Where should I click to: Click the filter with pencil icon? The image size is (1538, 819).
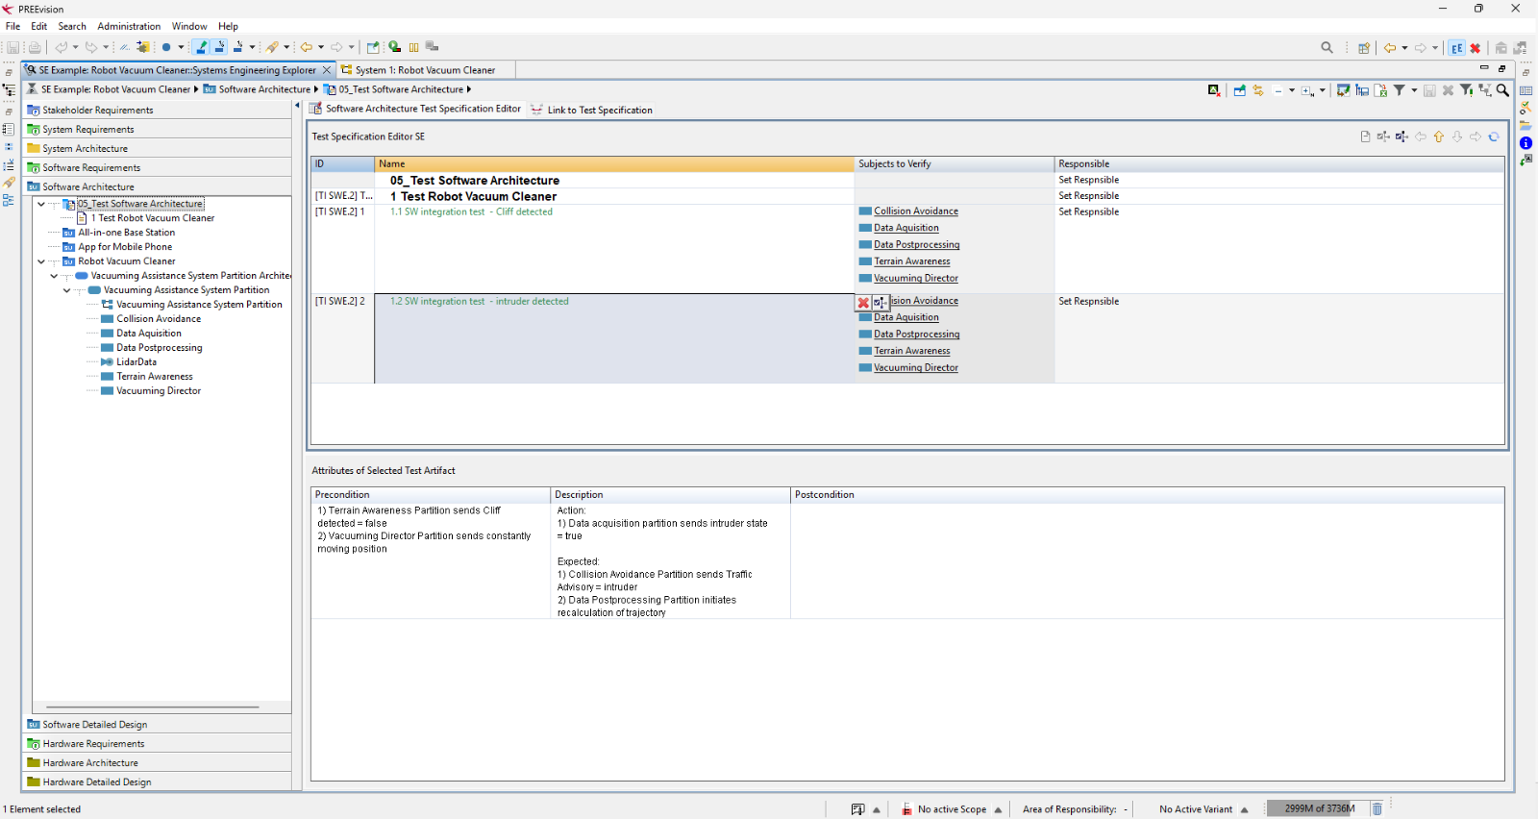pos(1467,90)
